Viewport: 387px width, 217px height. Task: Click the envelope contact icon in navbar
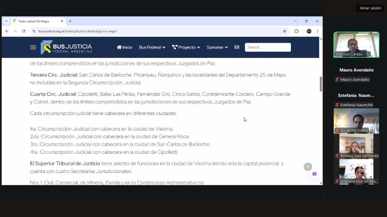tap(237, 47)
